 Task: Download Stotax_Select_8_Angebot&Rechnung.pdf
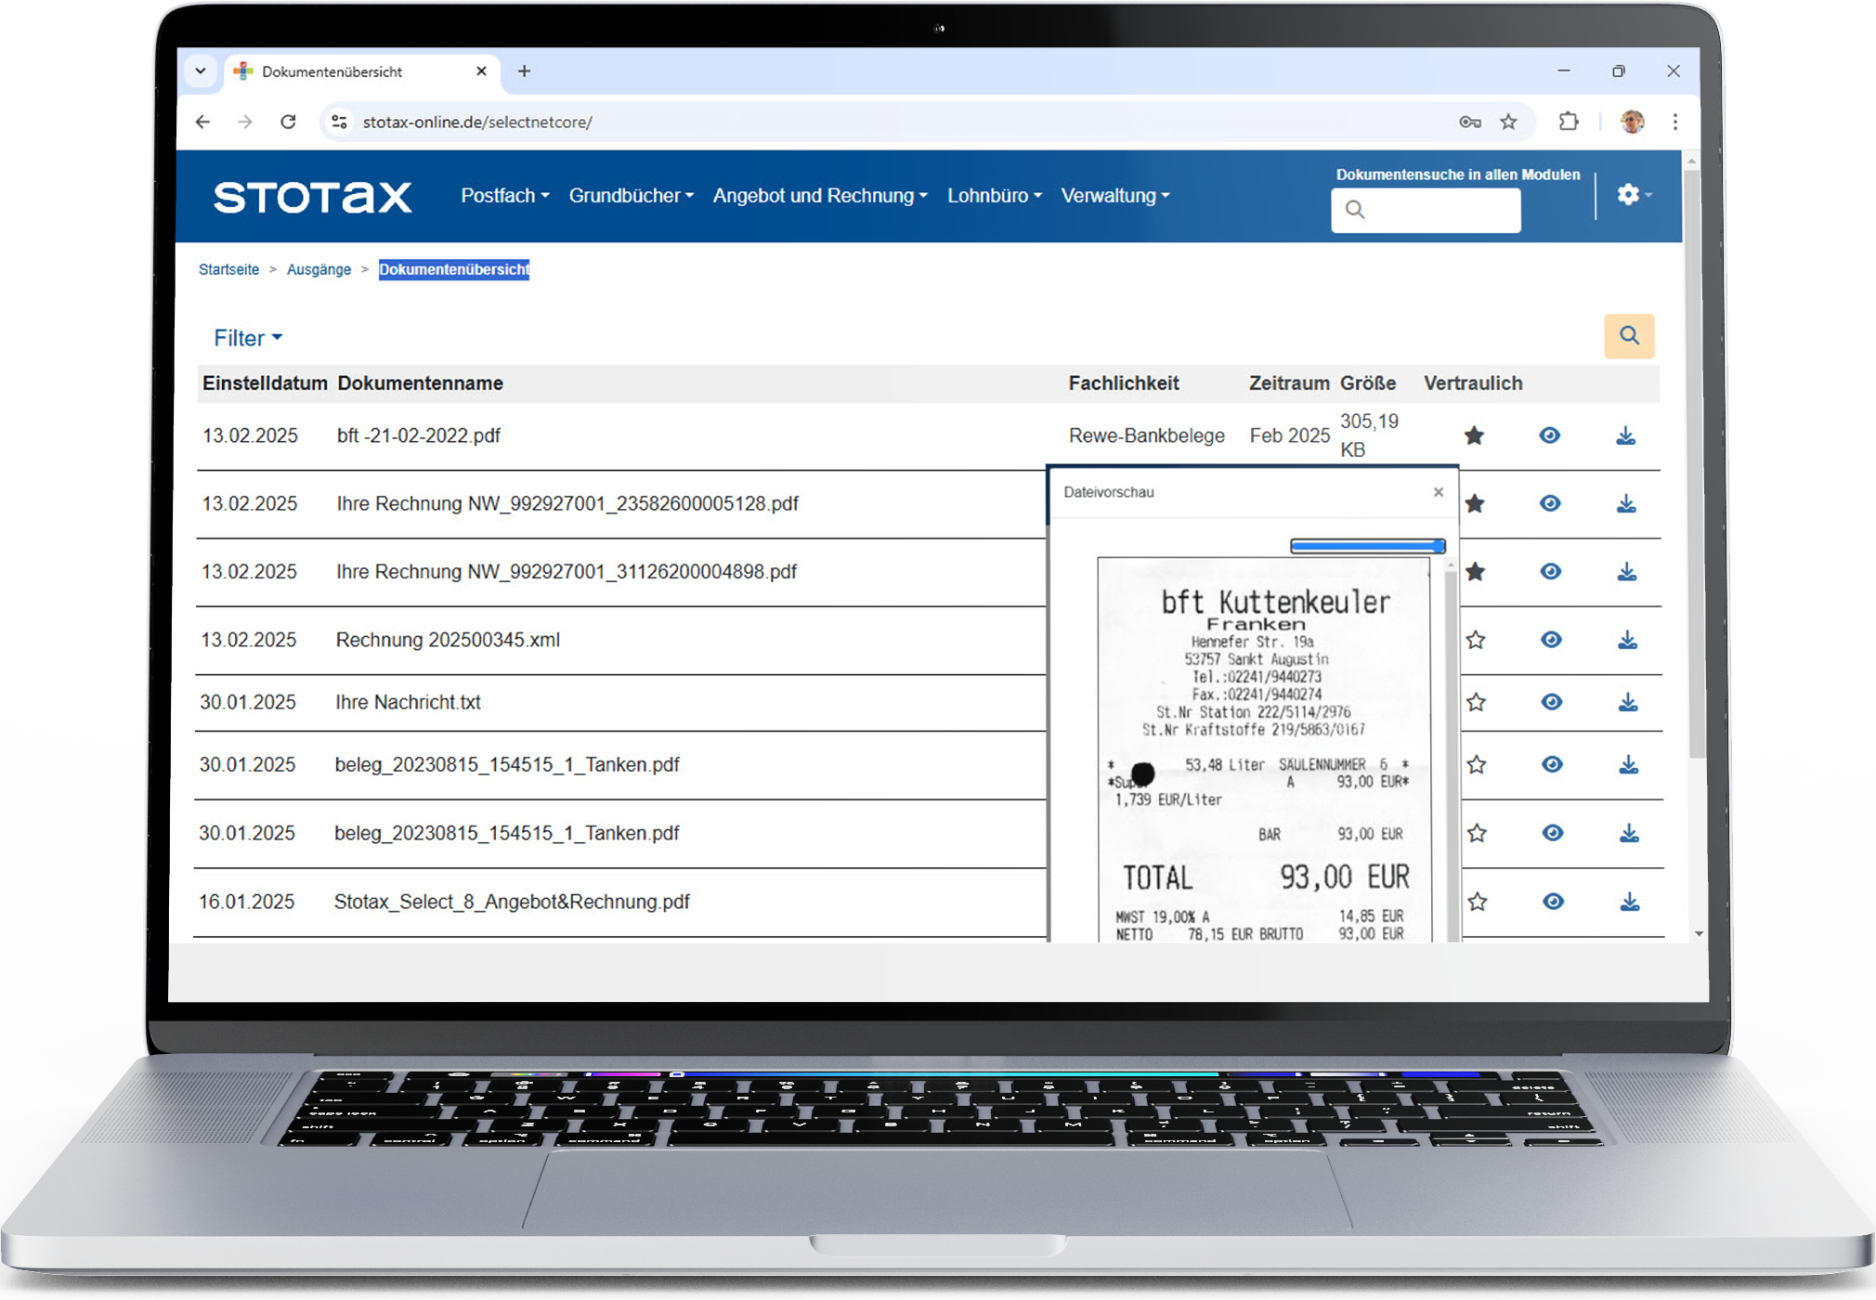click(1630, 902)
